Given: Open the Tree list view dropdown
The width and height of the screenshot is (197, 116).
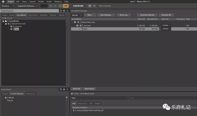Looking at the screenshot, I should (x=77, y=15).
